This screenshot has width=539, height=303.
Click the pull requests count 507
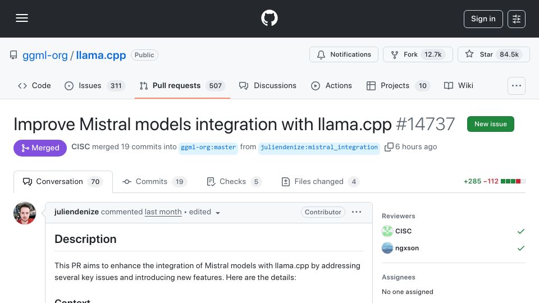tap(216, 86)
